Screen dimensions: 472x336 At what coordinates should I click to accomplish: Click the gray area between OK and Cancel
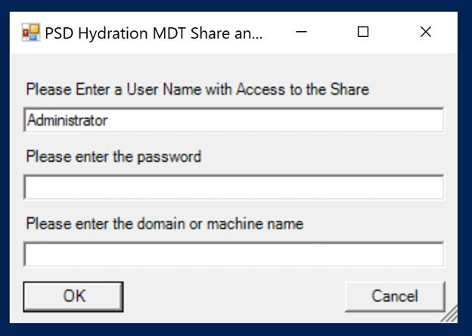234,297
